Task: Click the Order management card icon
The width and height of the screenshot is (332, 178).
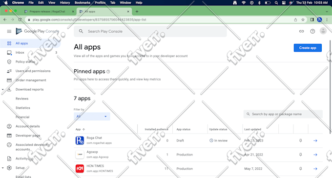Action: (x=9, y=80)
